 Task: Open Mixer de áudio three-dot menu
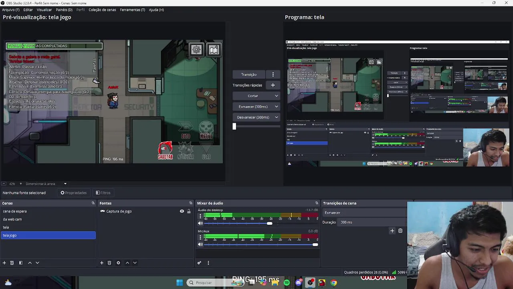pos(208,263)
